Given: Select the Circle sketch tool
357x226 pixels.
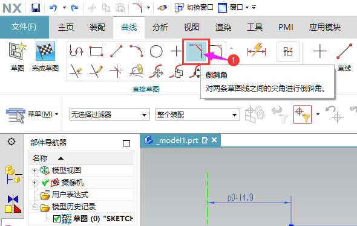Looking at the screenshot, I should (156, 51).
